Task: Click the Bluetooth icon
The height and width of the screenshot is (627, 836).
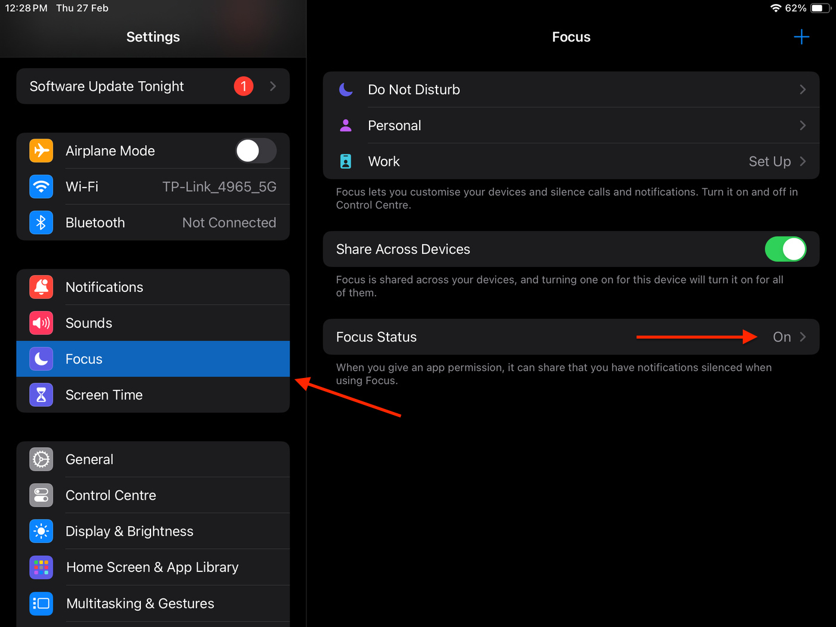Action: click(41, 222)
